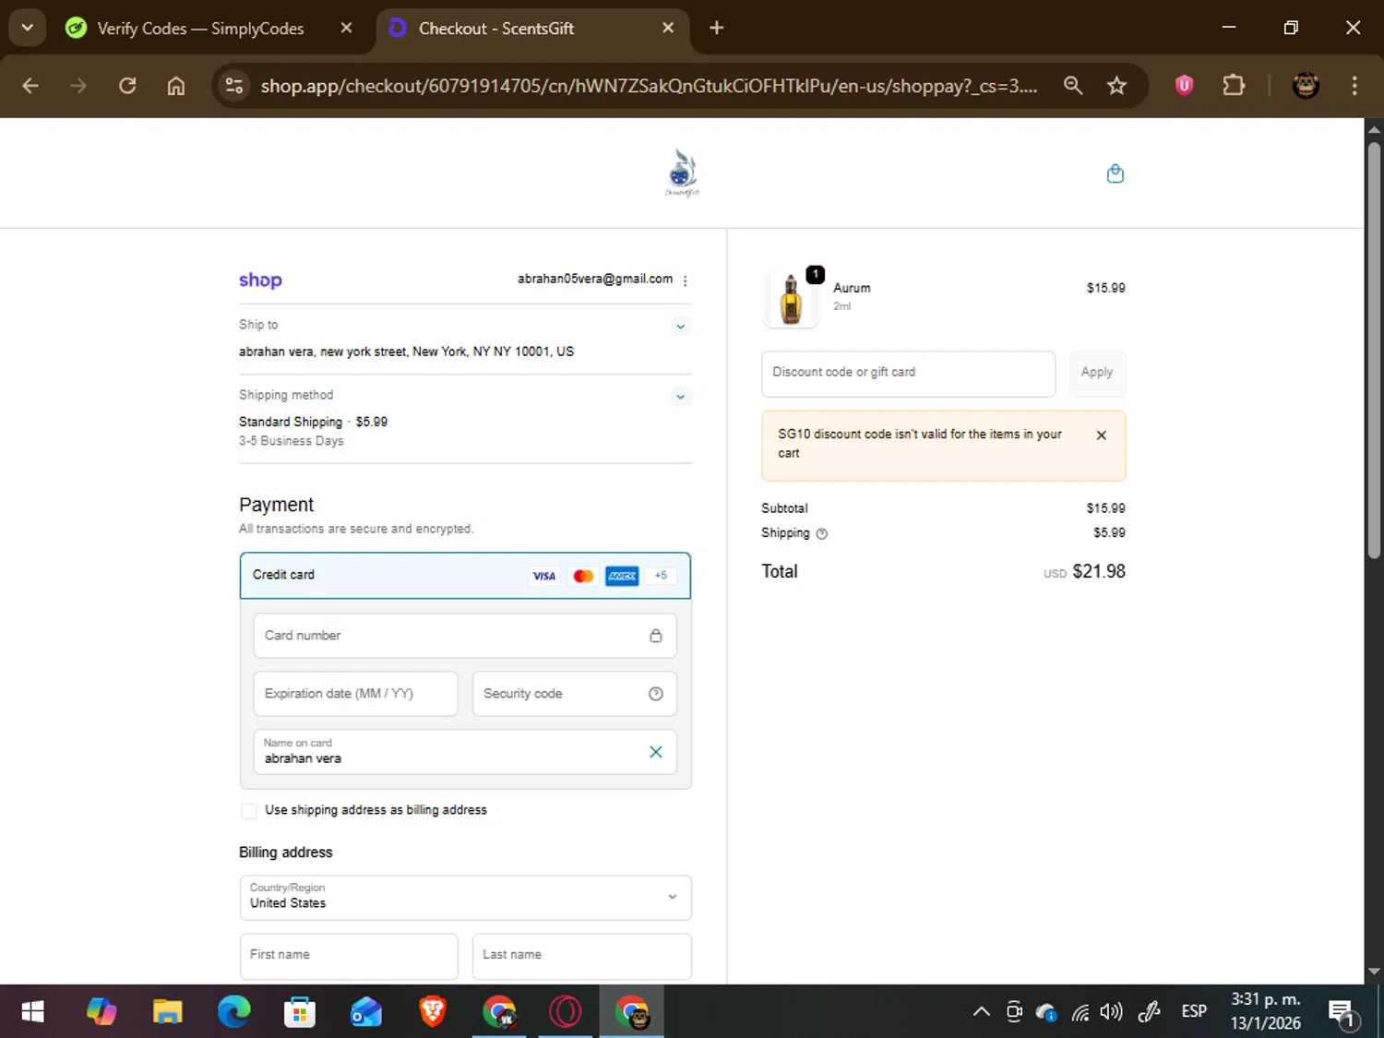Show hidden system tray icons

pos(981,1012)
